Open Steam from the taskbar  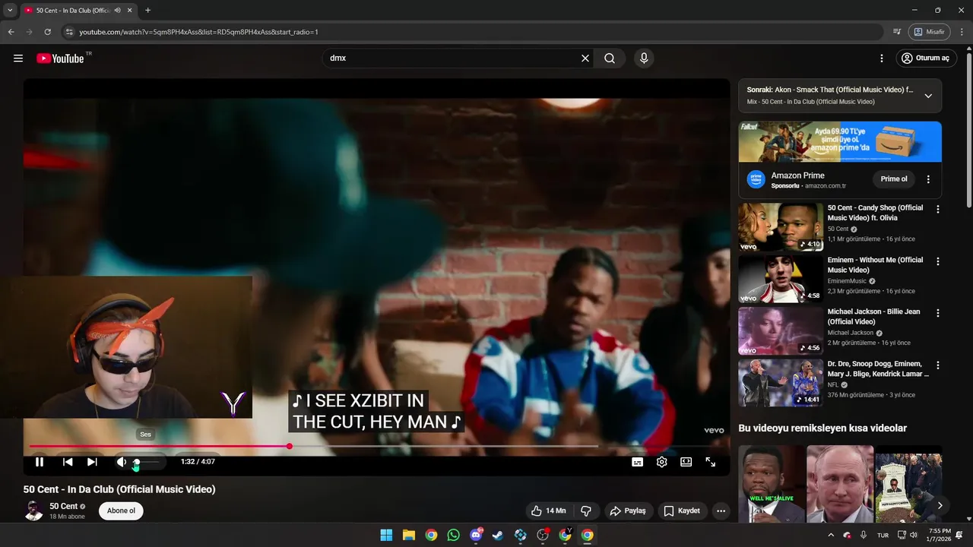coord(498,535)
